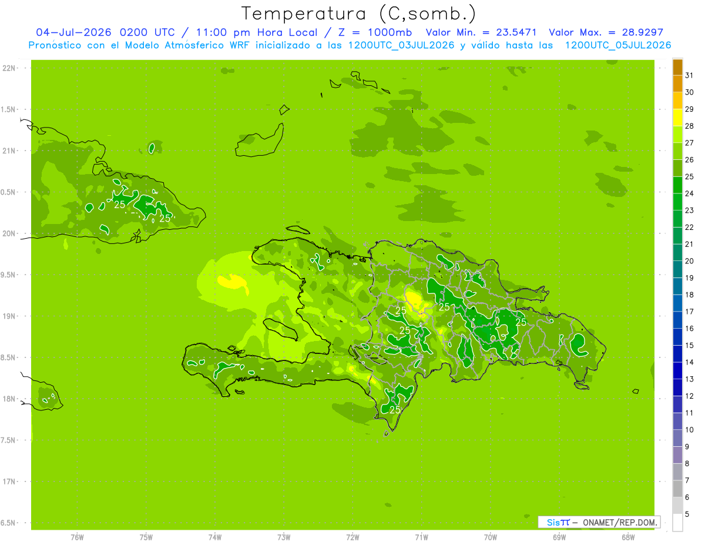This screenshot has height=545, width=705.
Task: Click the green color scale segment between 24 and 25
Action: coord(677,185)
